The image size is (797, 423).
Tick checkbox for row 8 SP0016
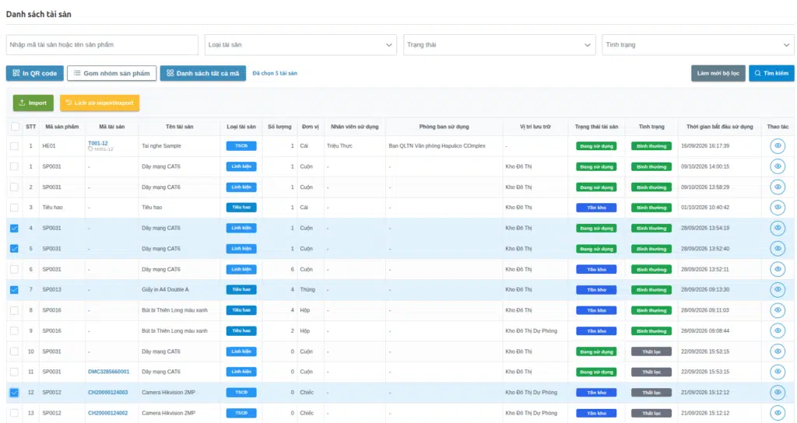[14, 310]
